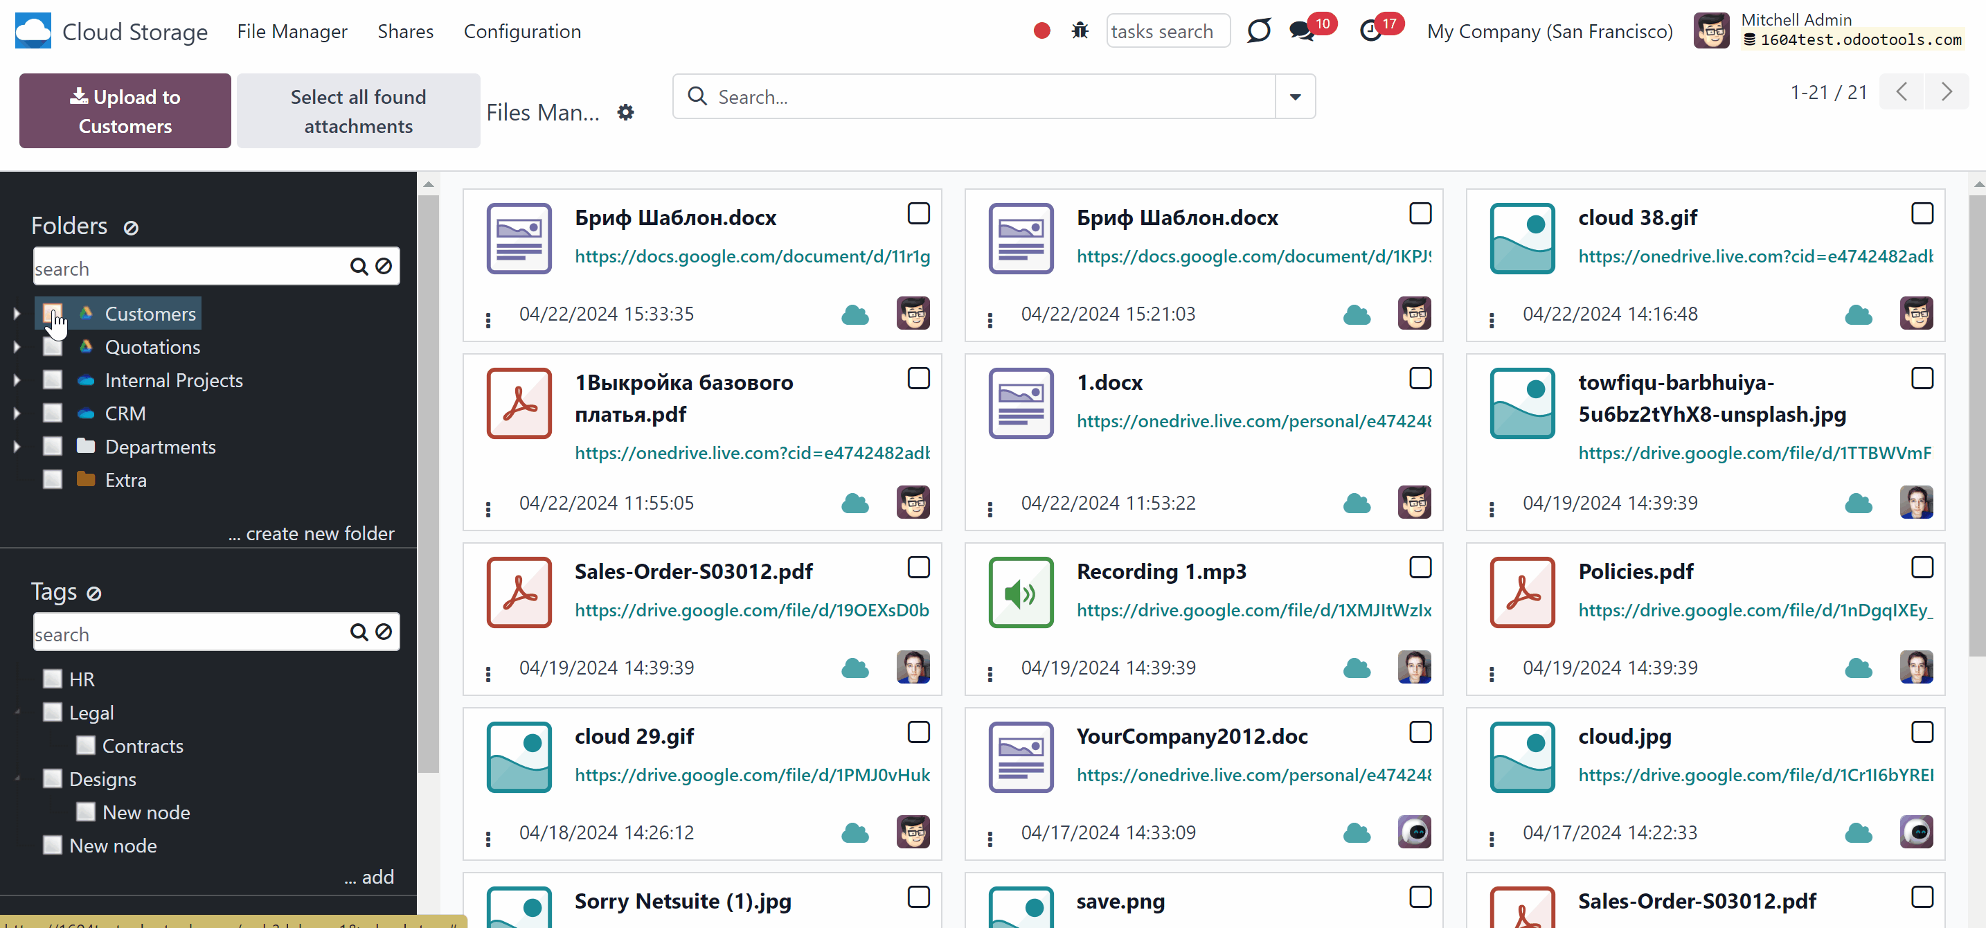Collapse the Legal tag node
This screenshot has width=1986, height=928.
coord(17,712)
